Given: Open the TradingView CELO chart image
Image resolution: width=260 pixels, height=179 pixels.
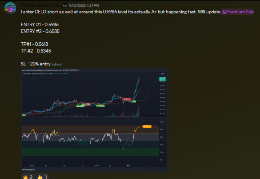Looking at the screenshot, I should click(x=94, y=120).
